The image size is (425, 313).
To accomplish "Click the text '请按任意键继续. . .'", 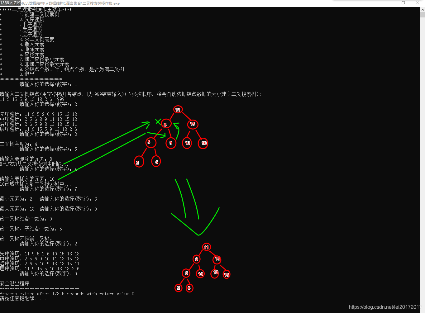I will [23, 299].
